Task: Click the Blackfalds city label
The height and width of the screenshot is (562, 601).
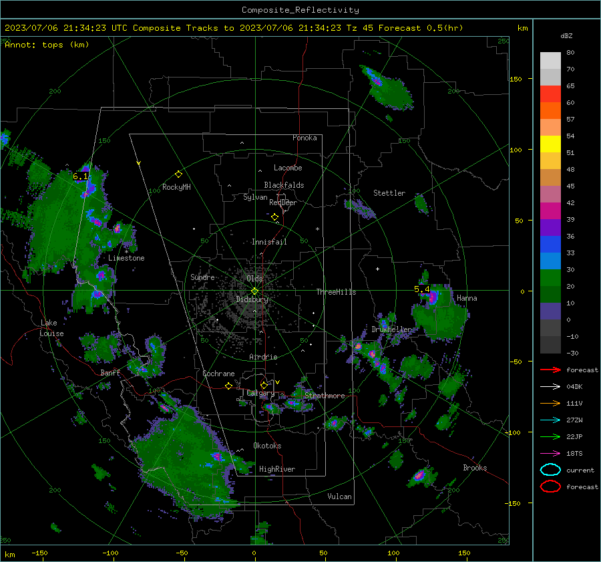Action: [284, 185]
